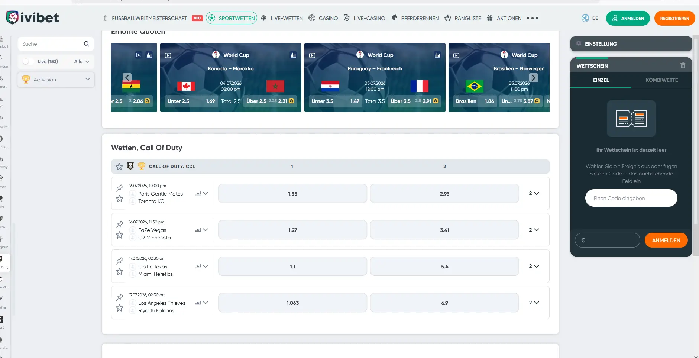Favorite the FaZe Vegas match star
699x358 pixels.
[x=120, y=235]
